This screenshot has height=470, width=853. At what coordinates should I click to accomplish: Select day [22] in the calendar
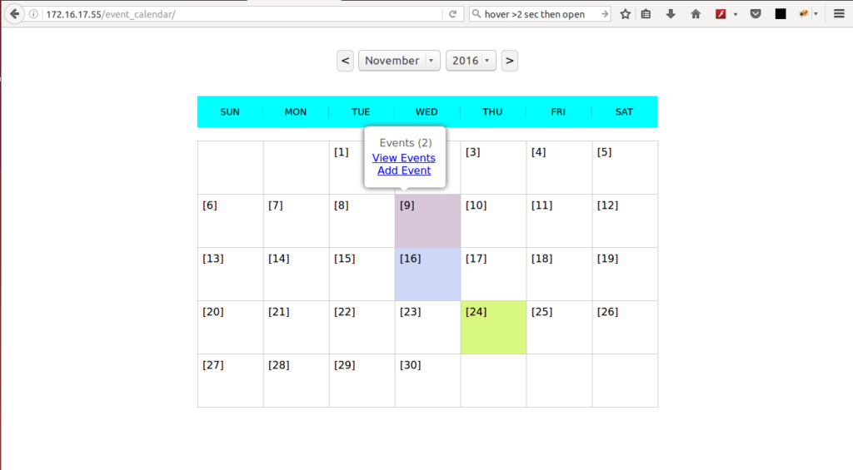coord(362,327)
